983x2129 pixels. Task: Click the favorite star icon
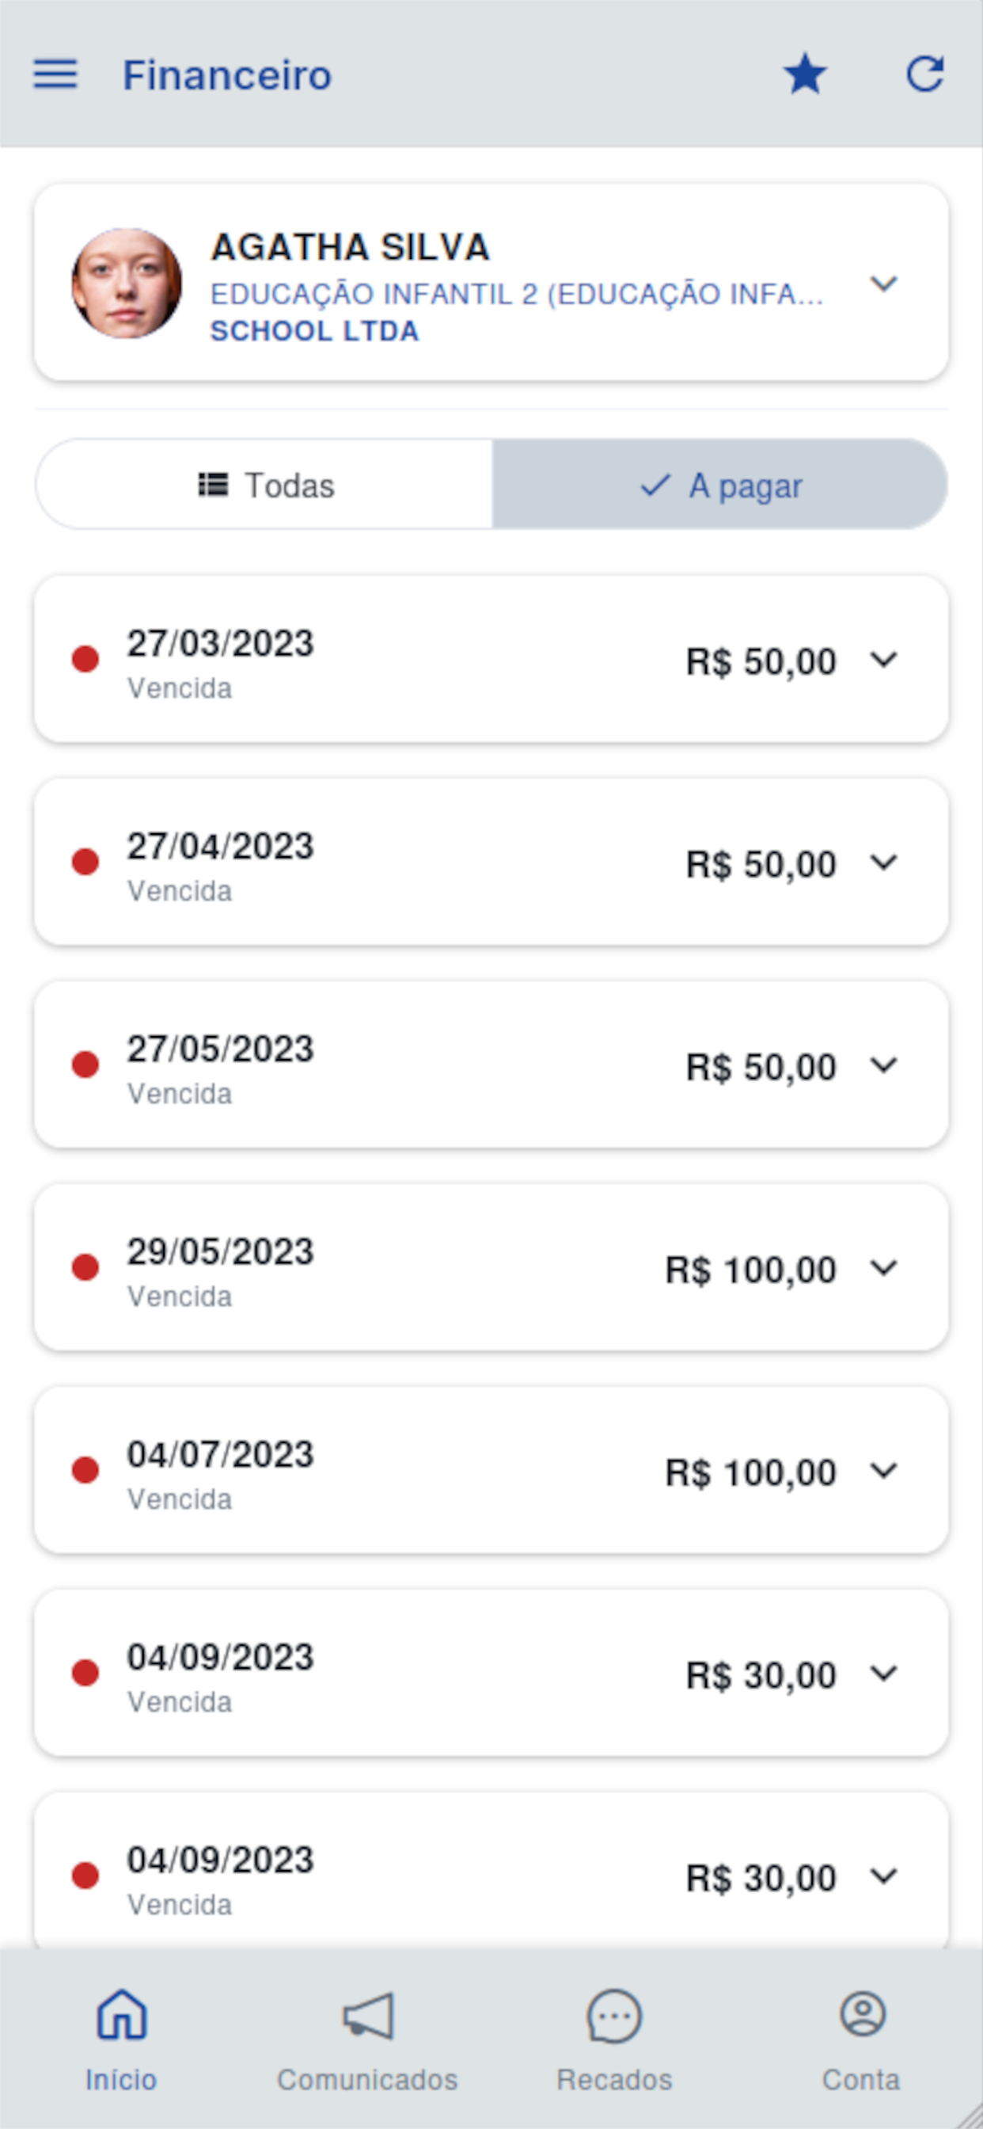click(x=805, y=74)
